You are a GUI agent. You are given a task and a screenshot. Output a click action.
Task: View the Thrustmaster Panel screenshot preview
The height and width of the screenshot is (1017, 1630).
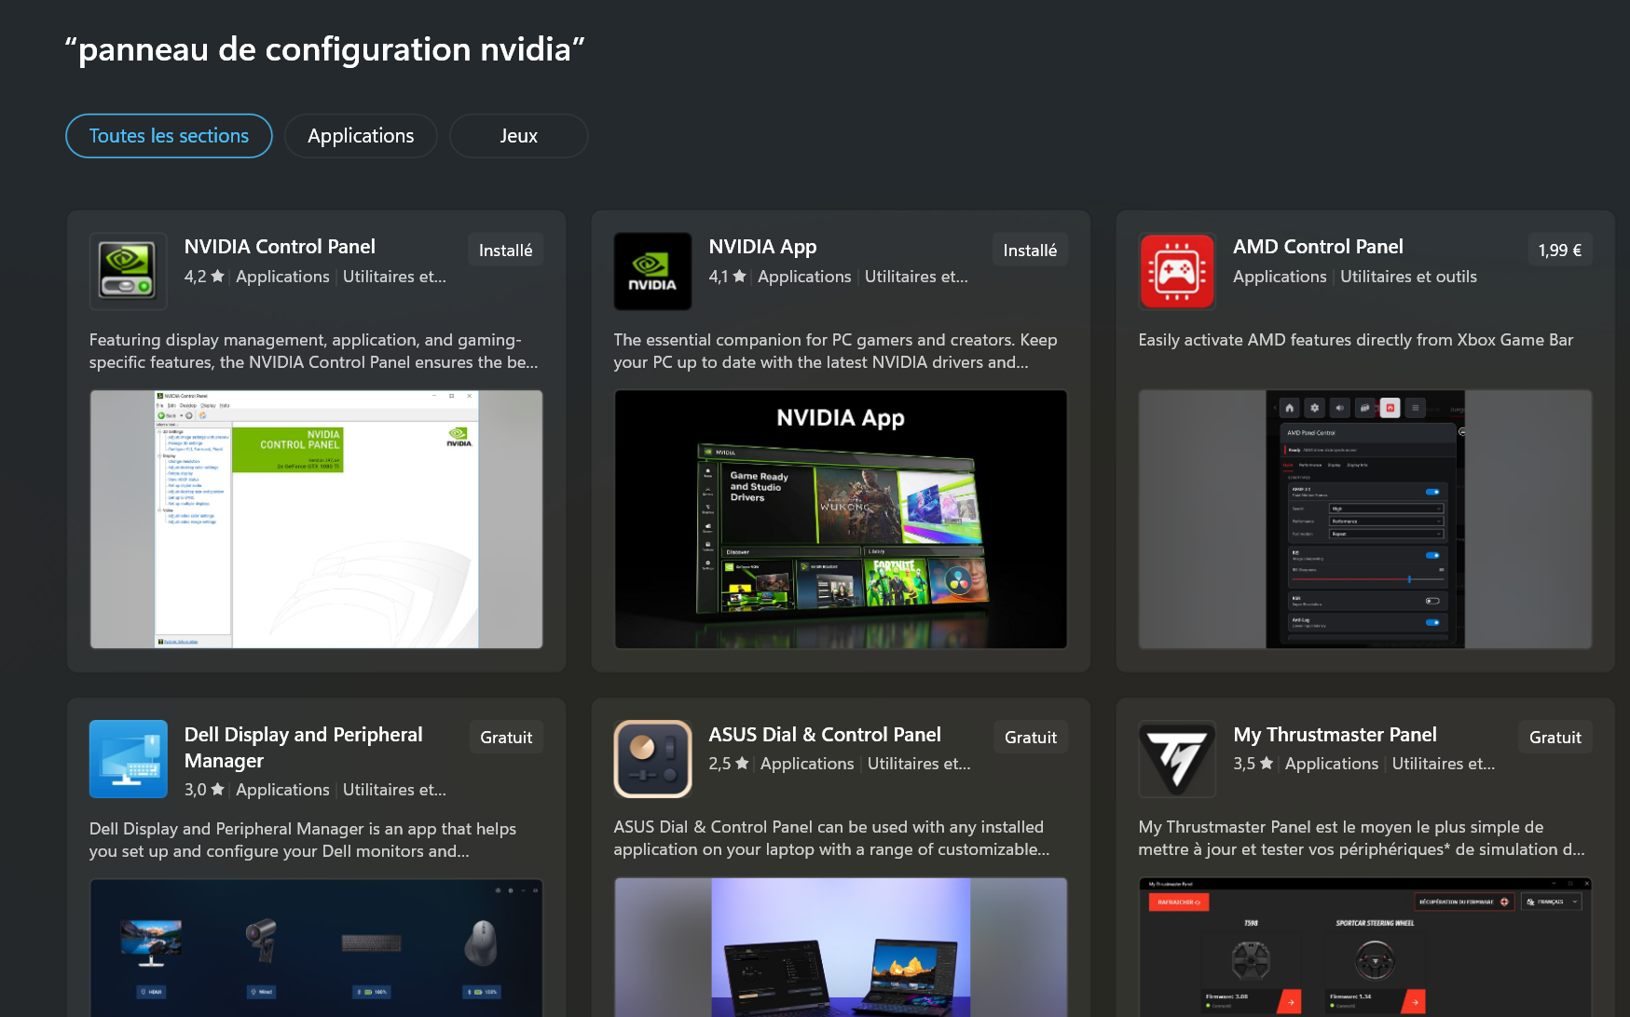[1365, 947]
